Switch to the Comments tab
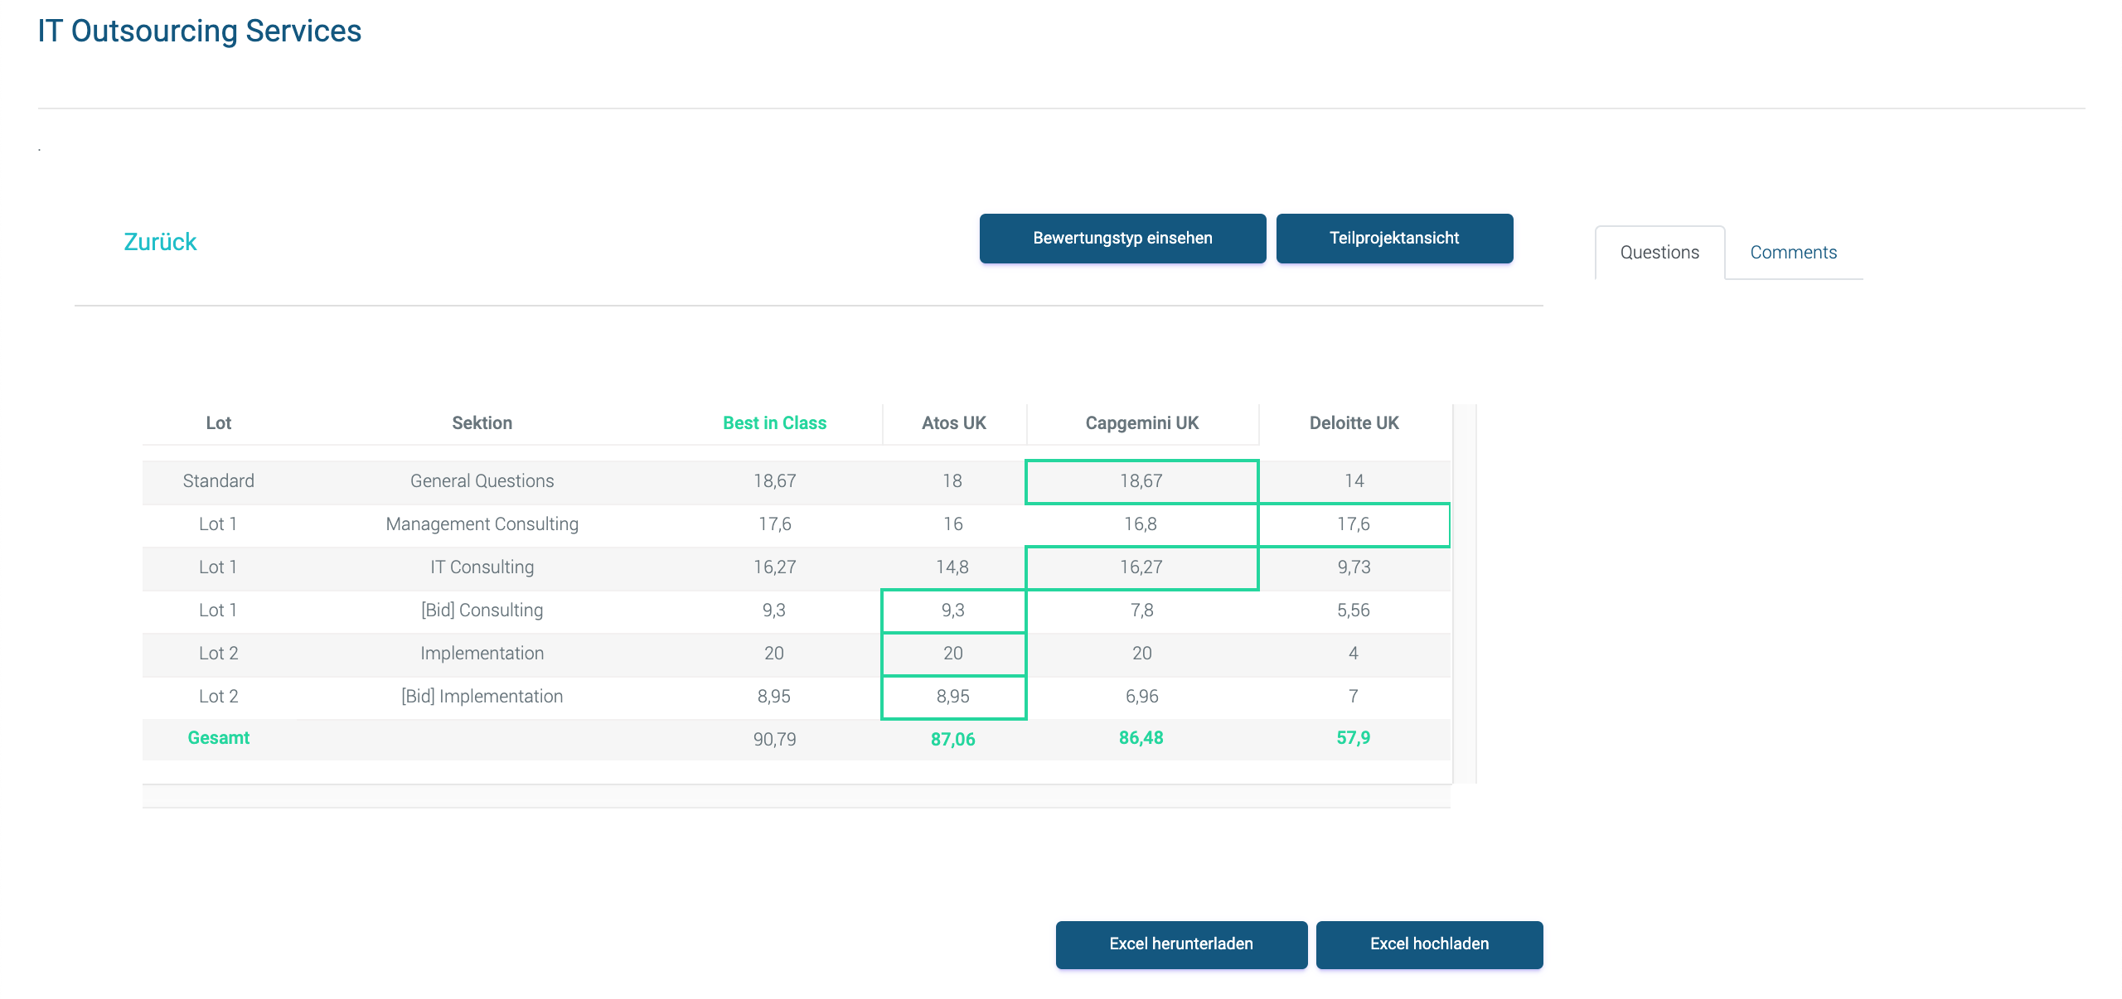Screen dimensions: 2122x999 click(1793, 253)
